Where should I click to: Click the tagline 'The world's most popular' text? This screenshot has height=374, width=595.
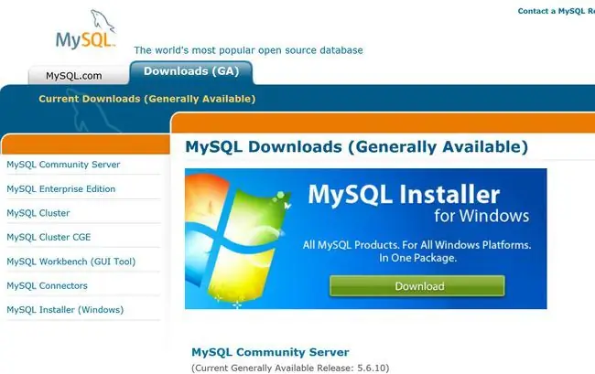pos(195,50)
